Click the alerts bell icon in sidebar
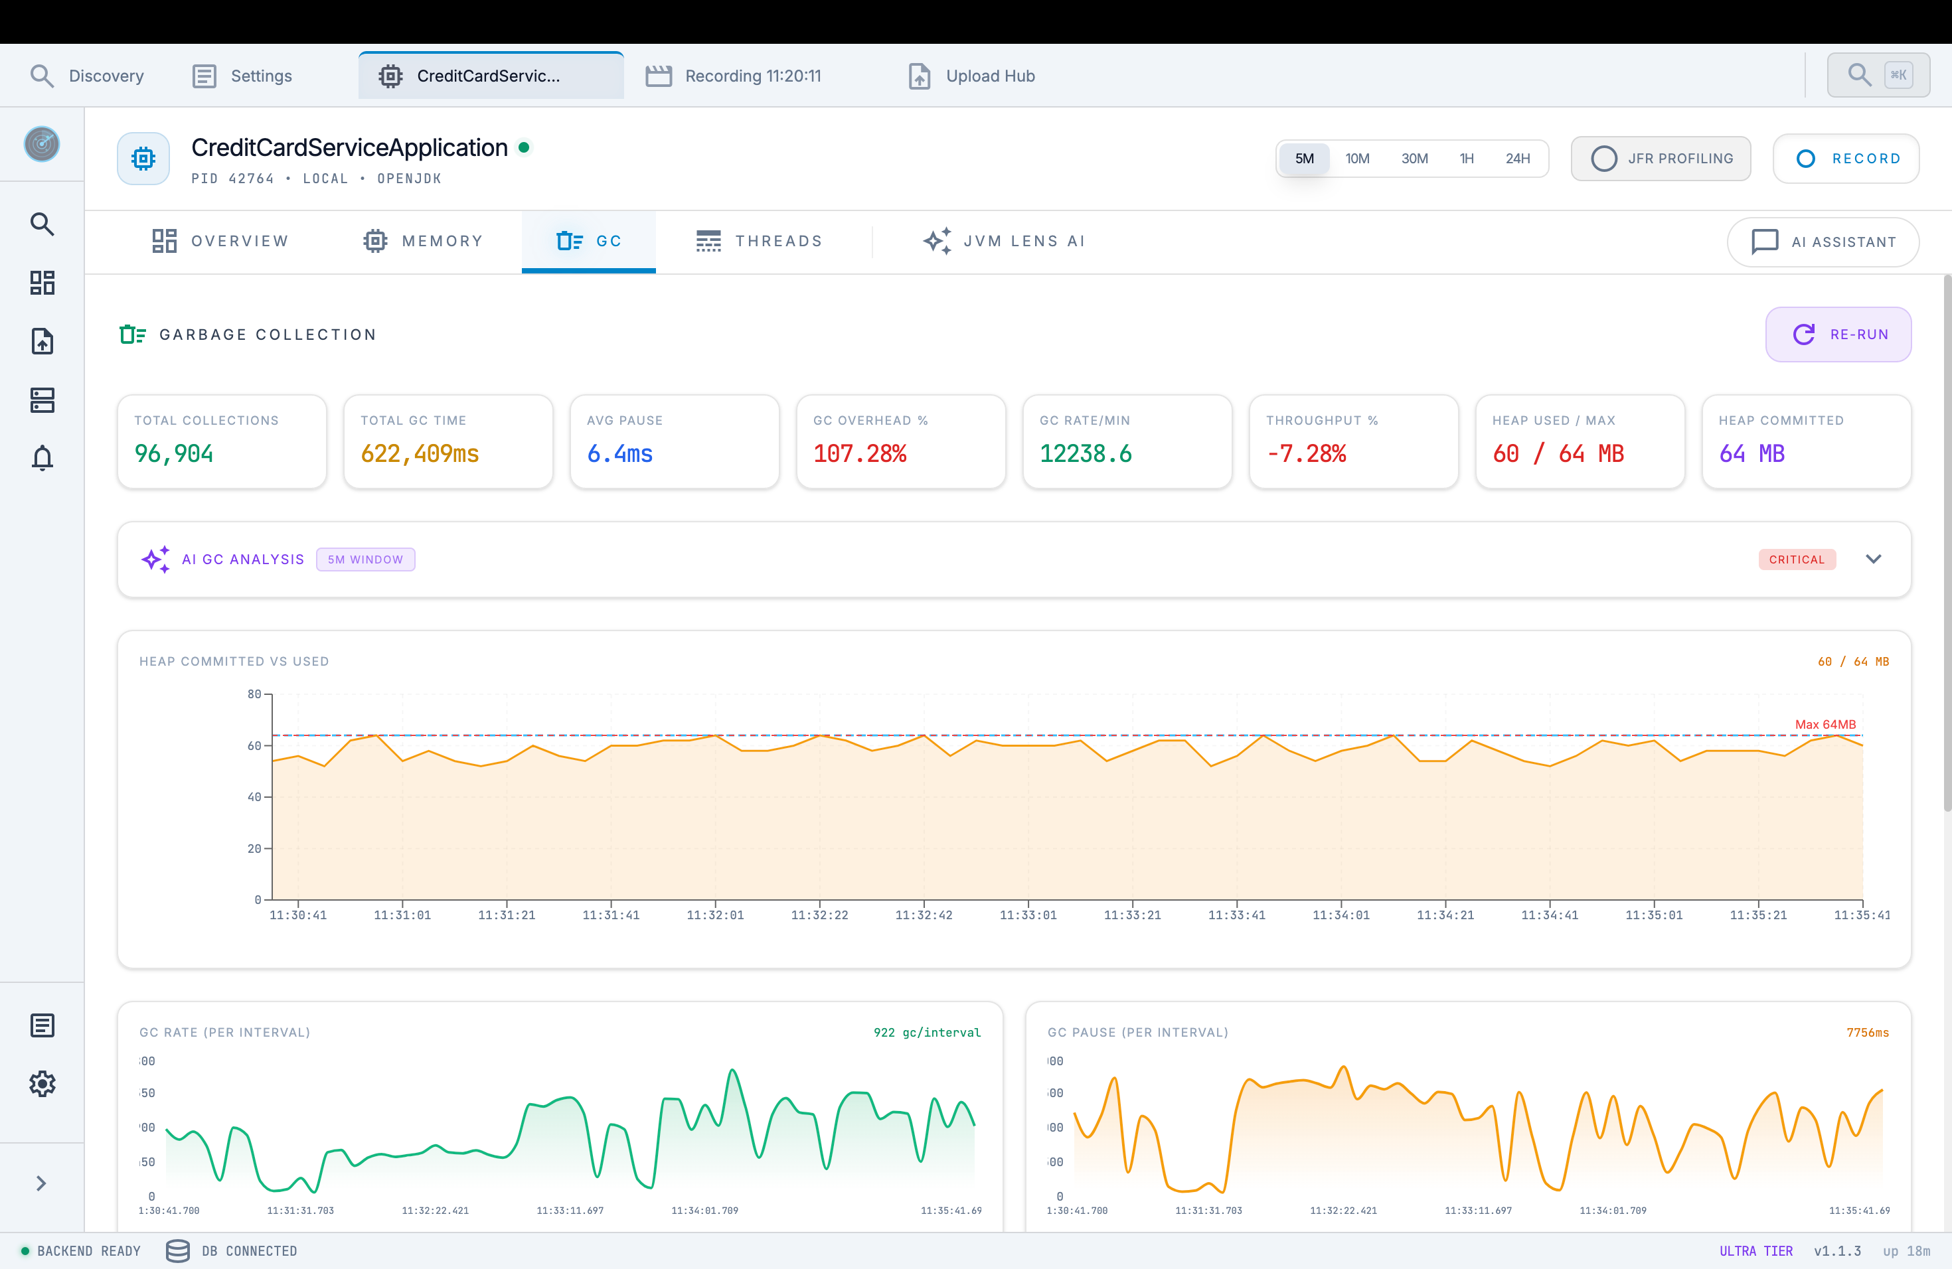Screen dimensions: 1952x1269 point(42,458)
